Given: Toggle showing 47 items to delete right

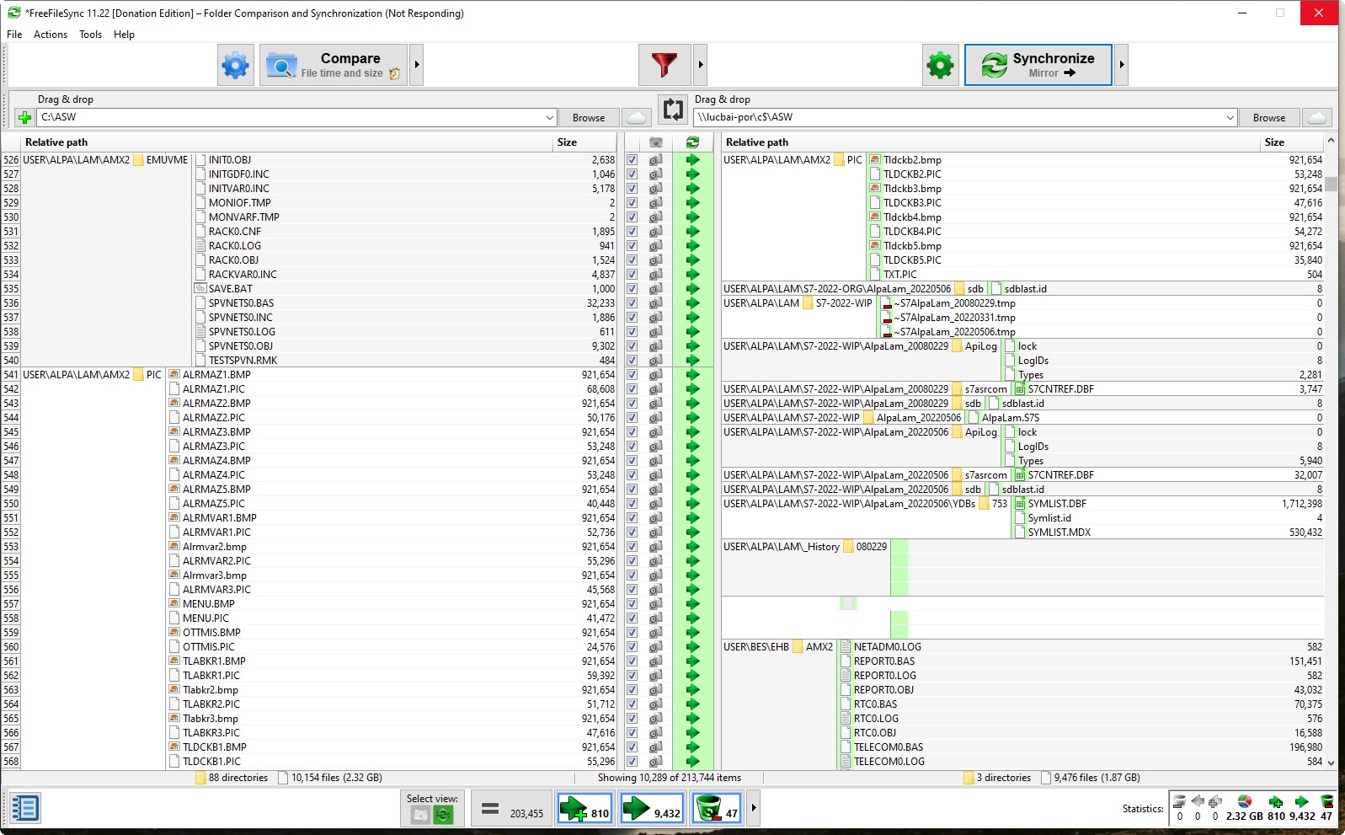Looking at the screenshot, I should 717,809.
